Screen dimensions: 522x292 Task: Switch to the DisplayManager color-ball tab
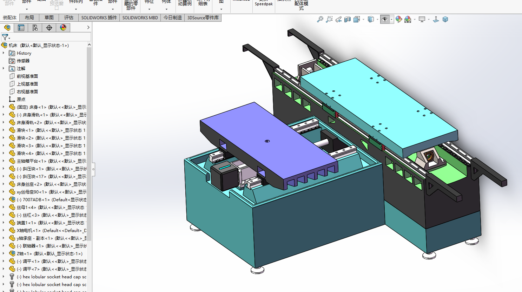[63, 28]
